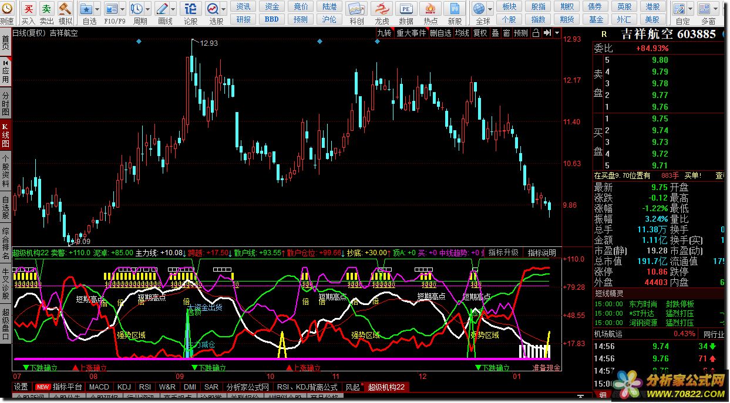Click the 卖出 sell icon
Viewport: 730px width, 403px height.
(x=46, y=9)
